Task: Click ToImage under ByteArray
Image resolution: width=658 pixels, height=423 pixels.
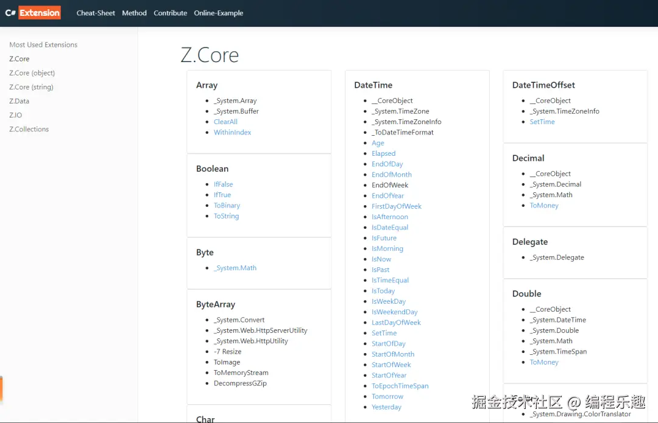Action: [227, 362]
